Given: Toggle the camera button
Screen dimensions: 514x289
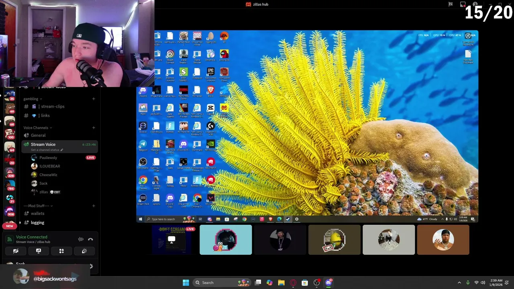Looking at the screenshot, I should point(16,251).
